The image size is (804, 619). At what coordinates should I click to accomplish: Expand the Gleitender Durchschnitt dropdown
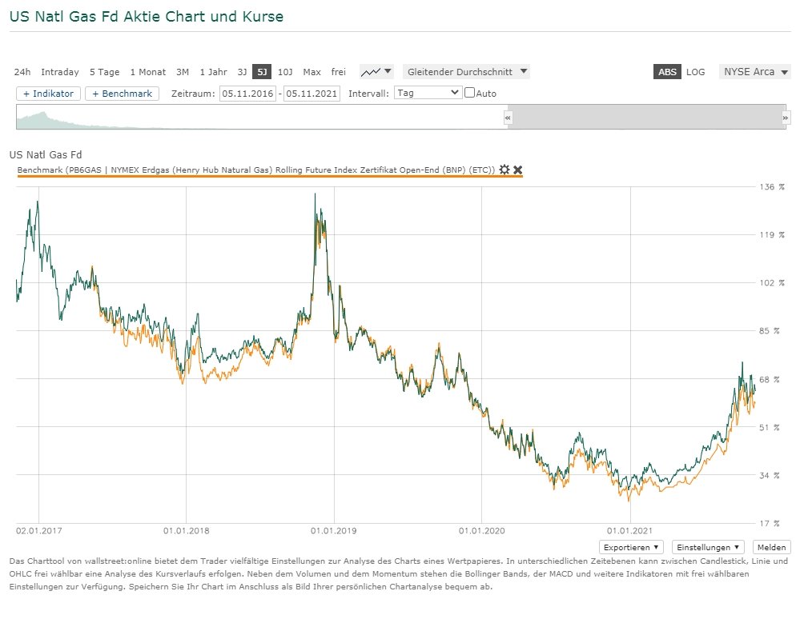tap(468, 72)
